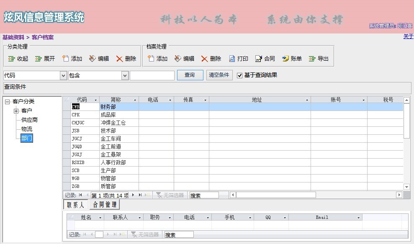Delete the category under 分类处理
The image size is (414, 244).
[x=126, y=59]
